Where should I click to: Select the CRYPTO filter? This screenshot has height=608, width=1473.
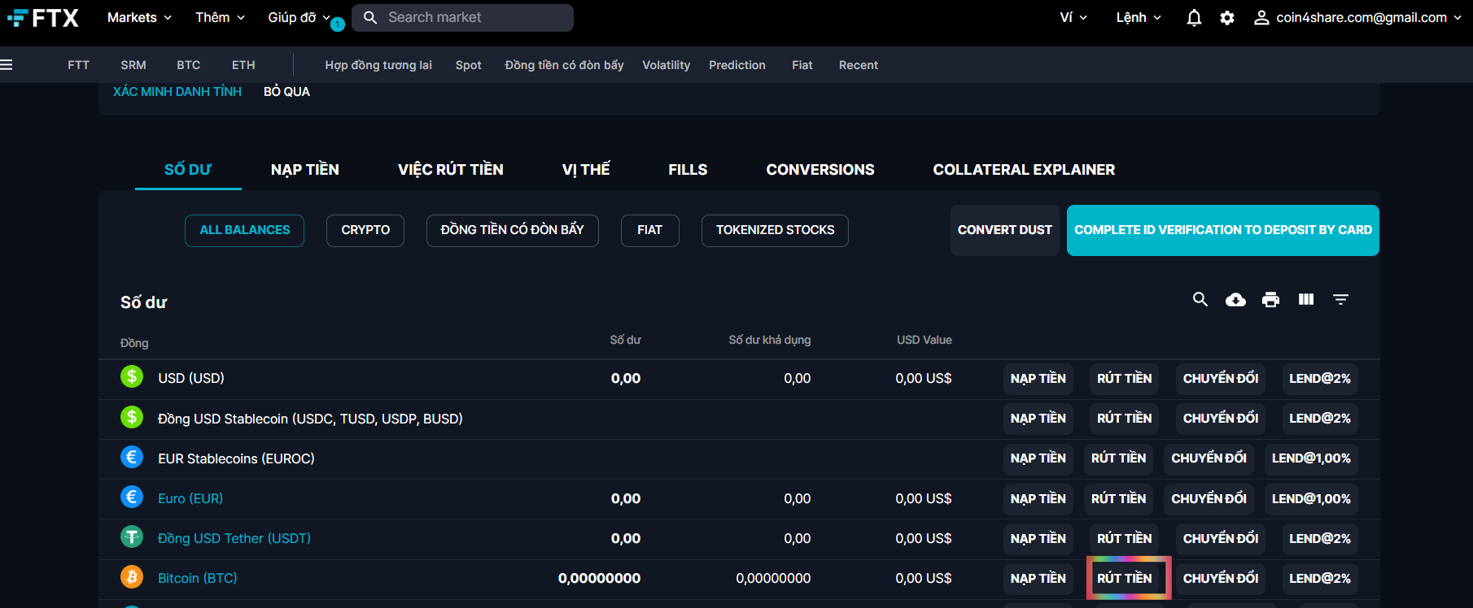click(x=365, y=230)
